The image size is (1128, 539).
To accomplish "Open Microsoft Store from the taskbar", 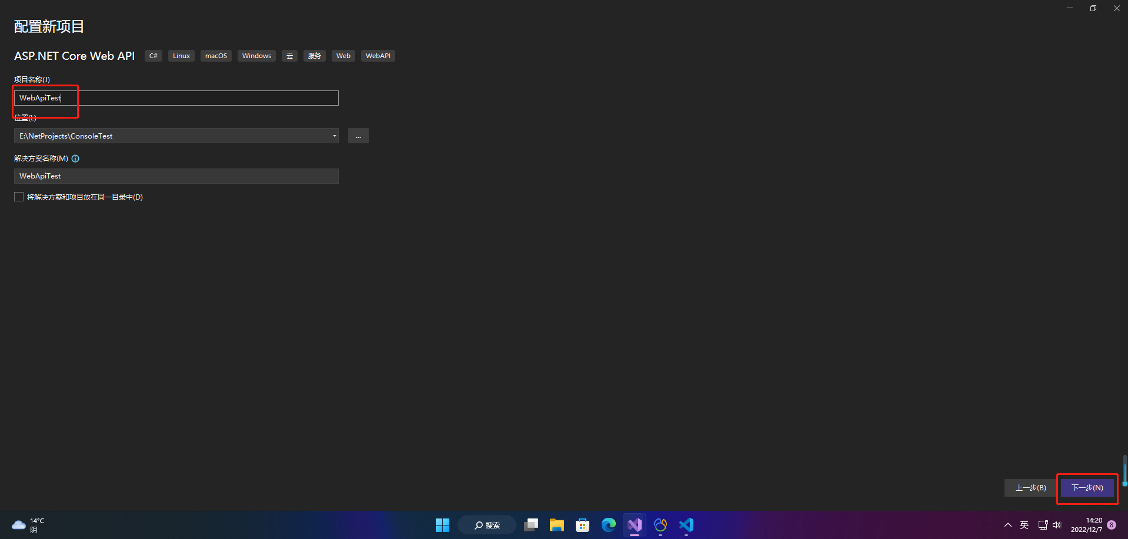I will (583, 525).
